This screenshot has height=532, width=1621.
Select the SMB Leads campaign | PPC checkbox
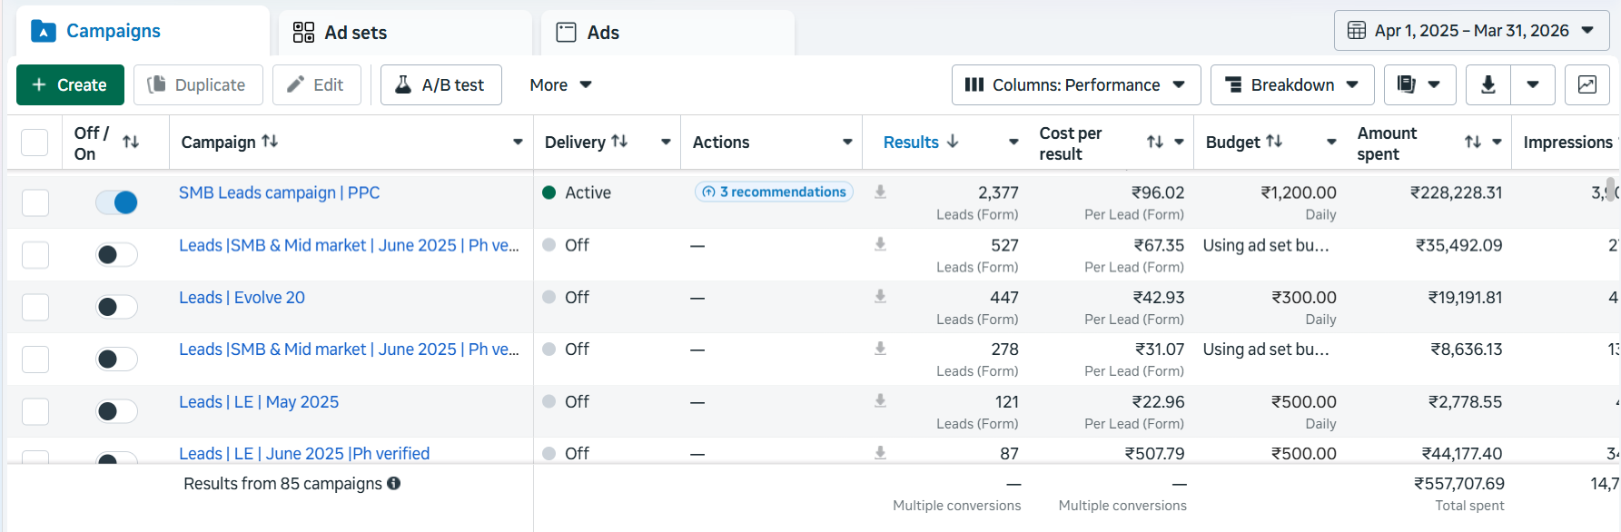click(x=35, y=202)
